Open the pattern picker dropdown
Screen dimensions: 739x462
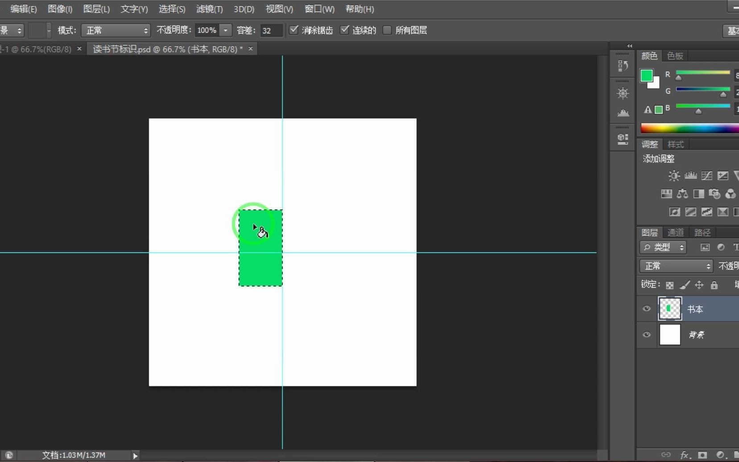tap(49, 30)
